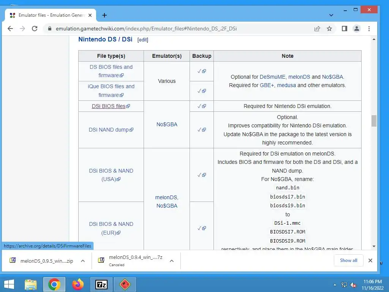Image resolution: width=389 pixels, height=292 pixels.
Task: Click the vertical scrollbar thumb
Action: (374, 121)
